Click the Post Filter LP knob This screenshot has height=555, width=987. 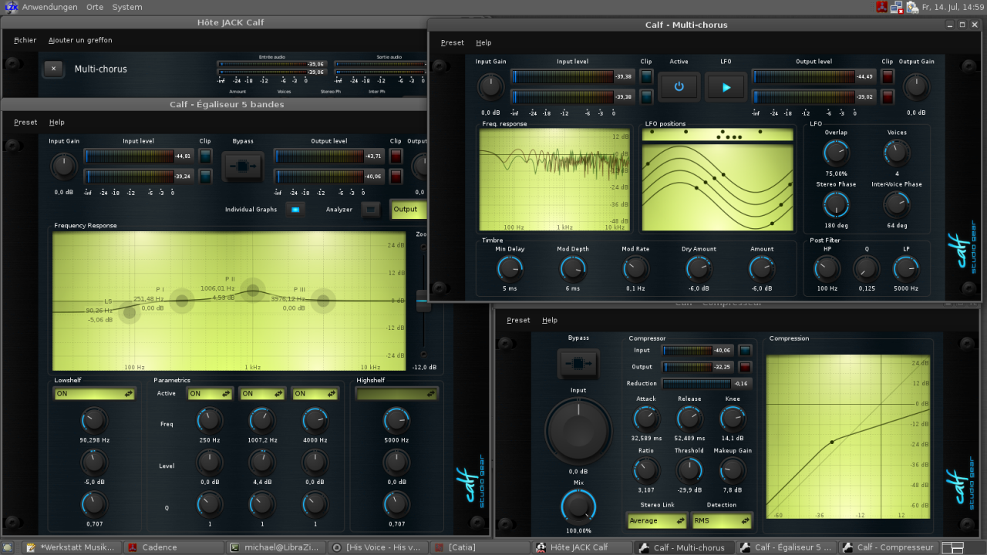(906, 268)
